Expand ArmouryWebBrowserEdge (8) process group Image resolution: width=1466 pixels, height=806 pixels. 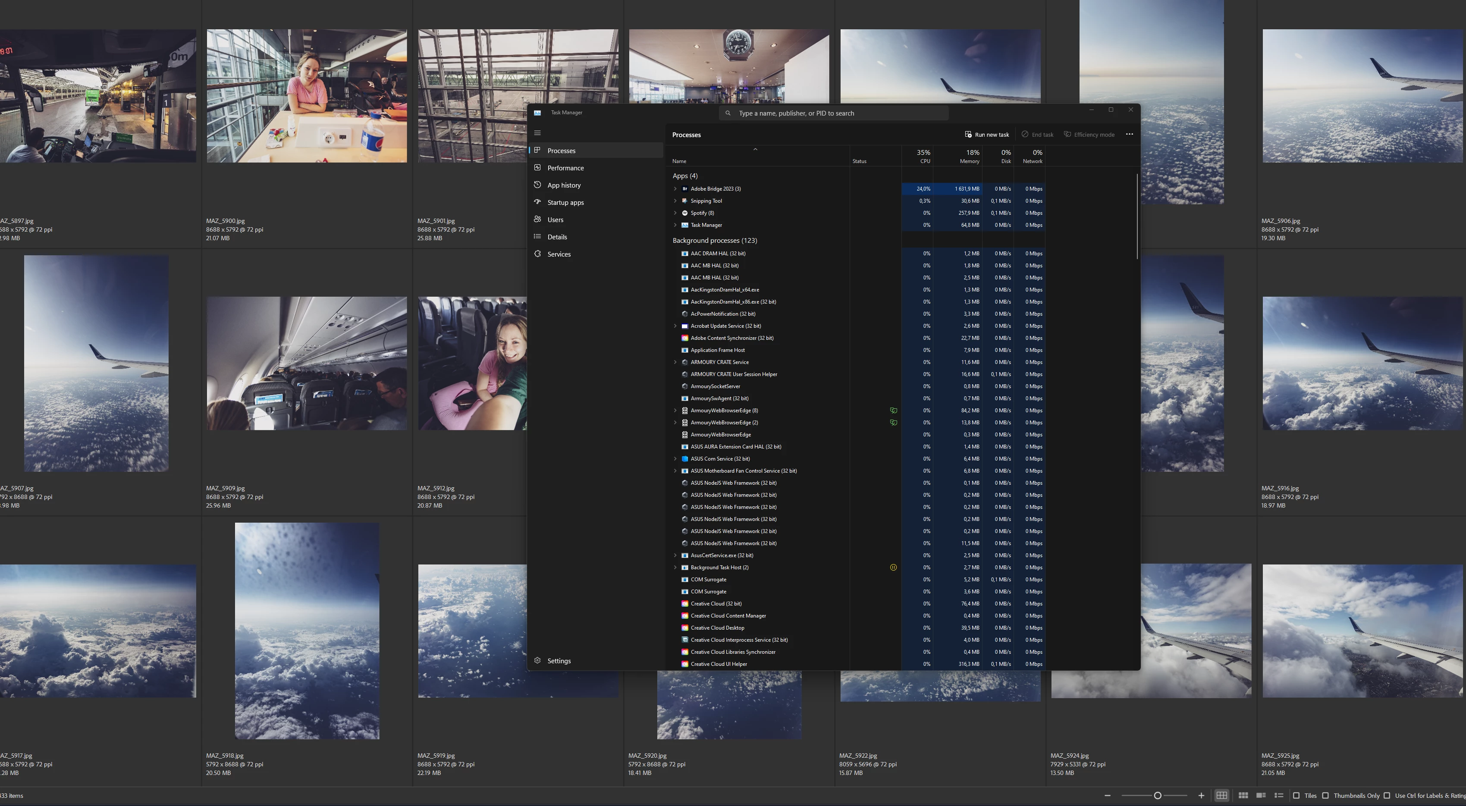(x=675, y=411)
